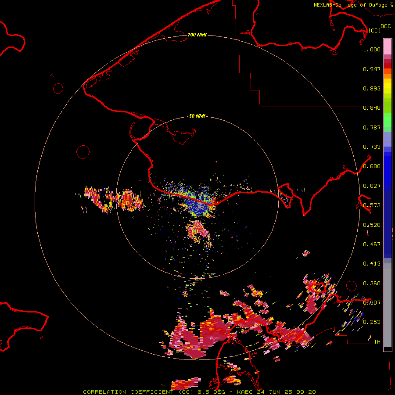Click the TH threshold label
Image resolution: width=395 pixels, height=395 pixels.
(377, 342)
